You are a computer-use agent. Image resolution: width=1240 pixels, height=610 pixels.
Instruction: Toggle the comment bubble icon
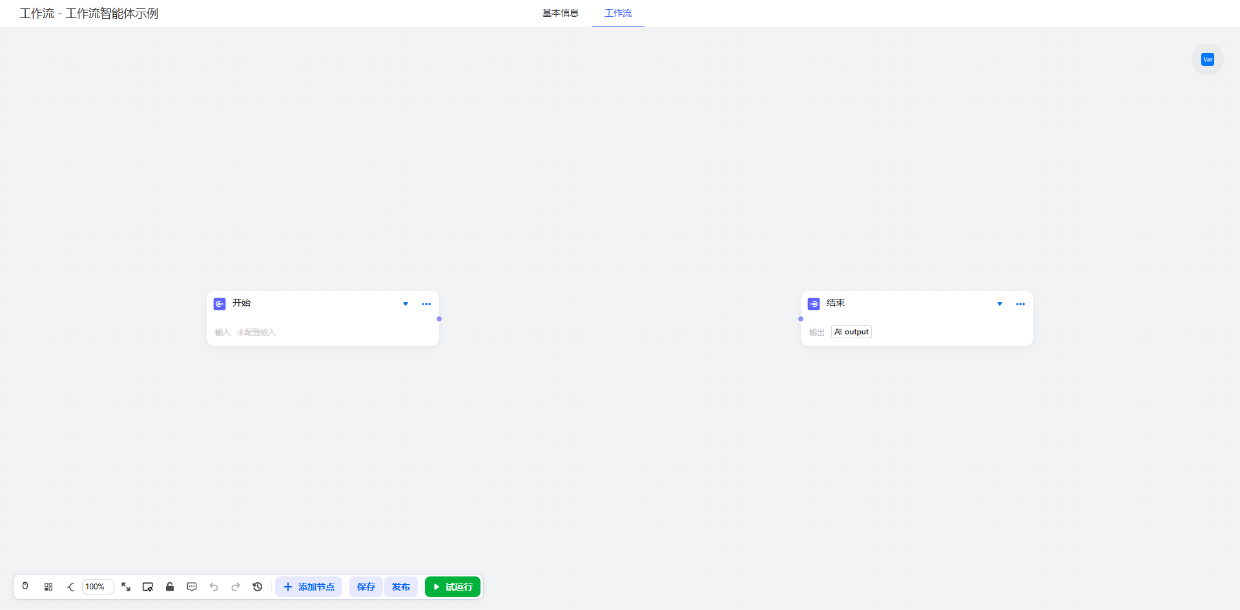(192, 587)
